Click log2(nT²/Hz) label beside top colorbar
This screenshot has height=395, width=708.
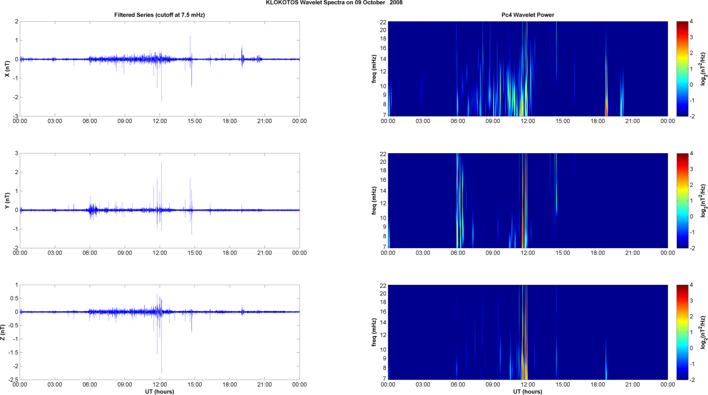[x=703, y=69]
